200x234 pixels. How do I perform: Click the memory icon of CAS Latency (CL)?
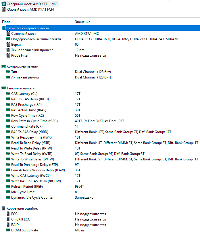8,93
